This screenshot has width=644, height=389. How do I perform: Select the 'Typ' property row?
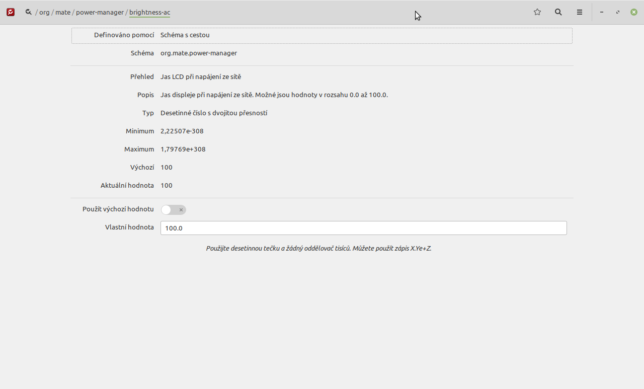tap(322, 113)
